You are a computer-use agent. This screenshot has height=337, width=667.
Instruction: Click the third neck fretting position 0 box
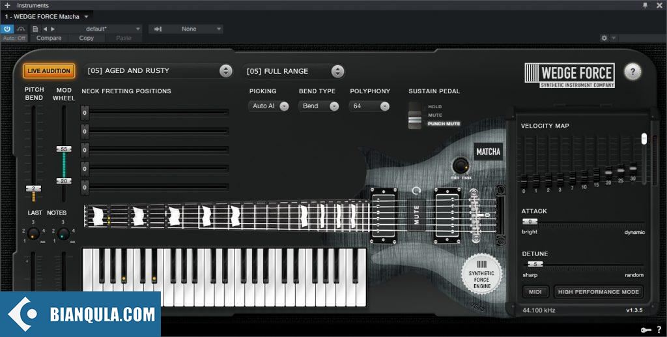tap(85, 150)
